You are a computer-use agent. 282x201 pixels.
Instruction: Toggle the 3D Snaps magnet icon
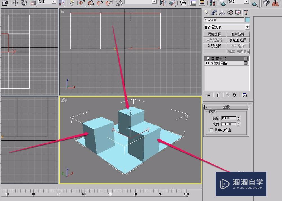(82, 3)
